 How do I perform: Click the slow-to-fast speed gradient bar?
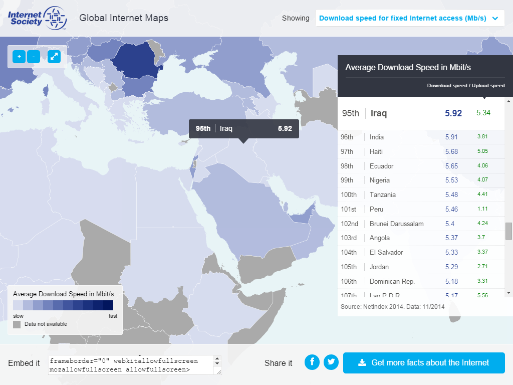pyautogui.click(x=64, y=305)
